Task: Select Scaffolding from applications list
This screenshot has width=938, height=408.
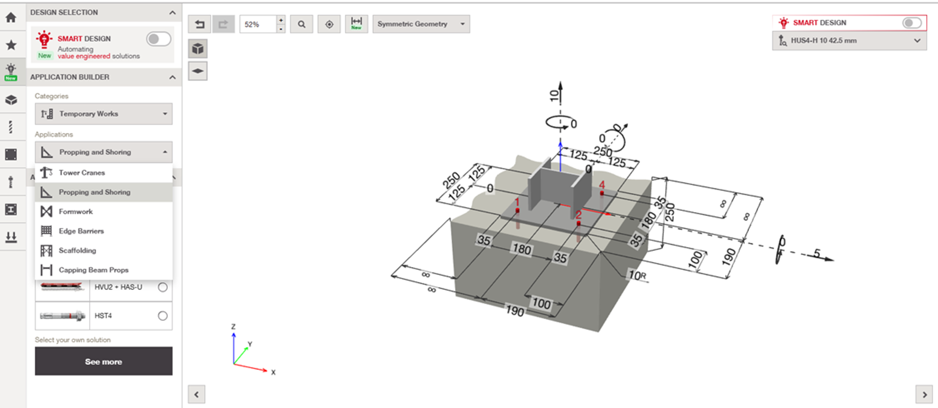Action: (x=104, y=250)
